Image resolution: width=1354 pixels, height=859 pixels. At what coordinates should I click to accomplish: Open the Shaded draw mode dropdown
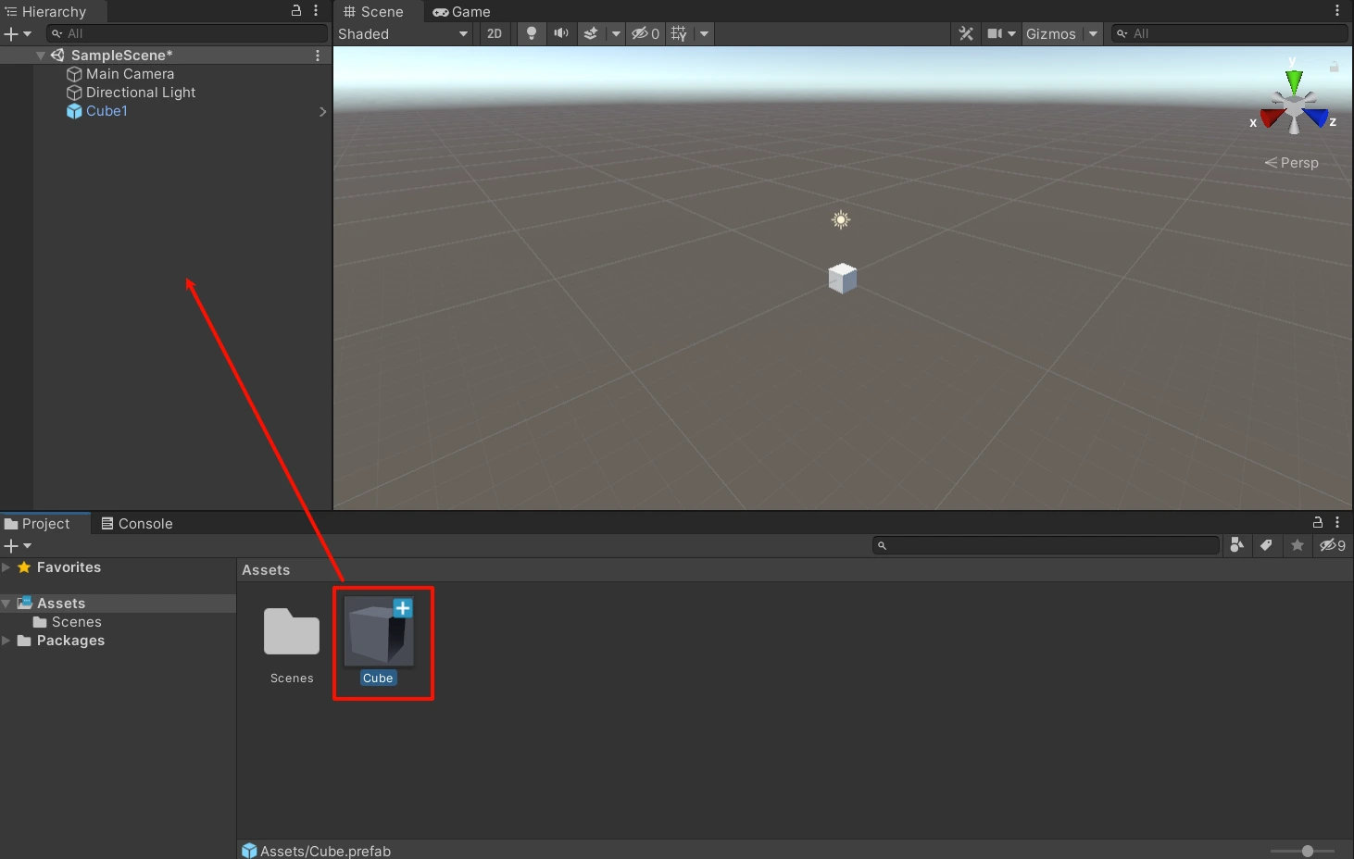[x=402, y=33]
